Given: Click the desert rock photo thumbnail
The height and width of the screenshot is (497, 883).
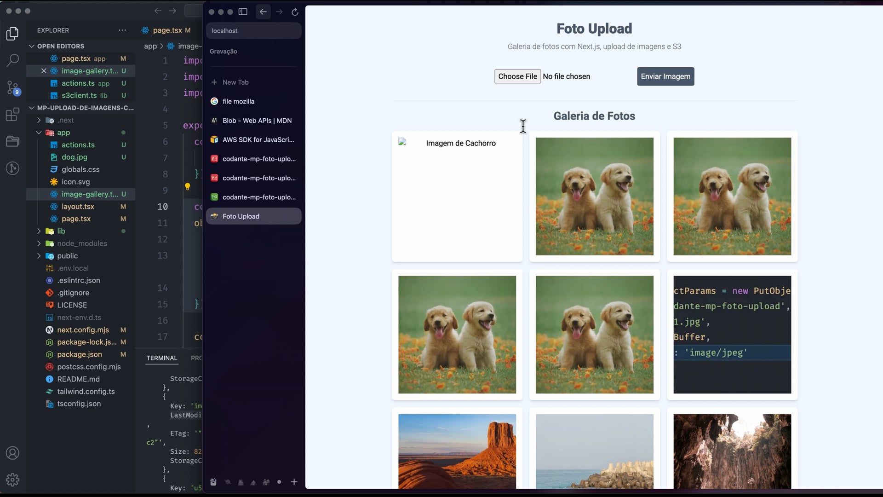Looking at the screenshot, I should [457, 451].
